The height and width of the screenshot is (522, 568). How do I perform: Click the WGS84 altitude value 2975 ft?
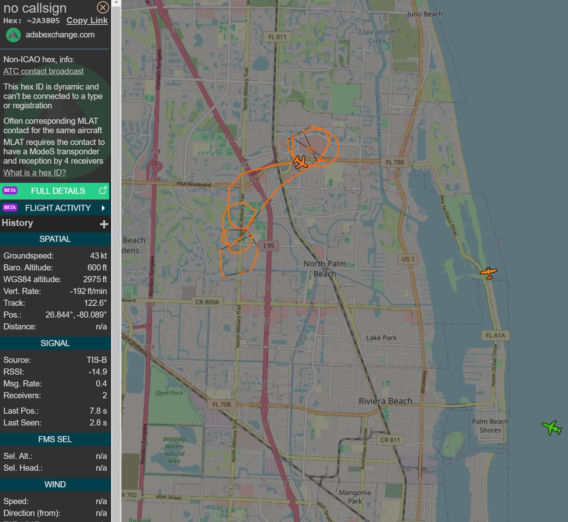[x=95, y=279]
